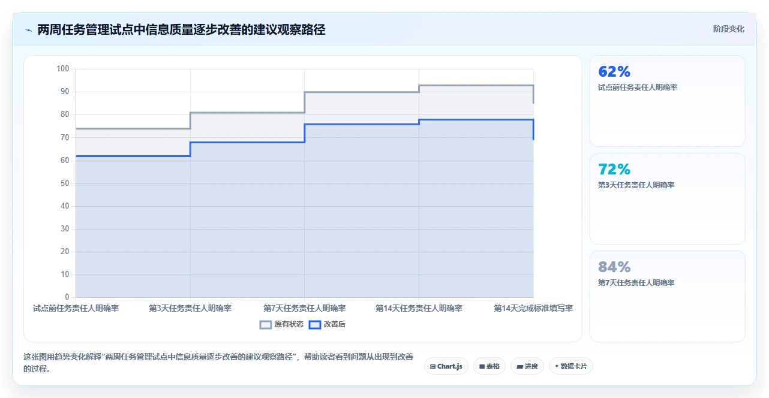Click the 第3天任务责任人明确率 card caption
The image size is (769, 398).
pyautogui.click(x=636, y=185)
